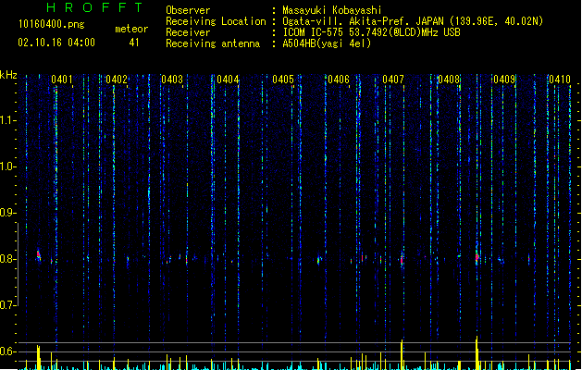Click the HROFFT title text

(94, 7)
